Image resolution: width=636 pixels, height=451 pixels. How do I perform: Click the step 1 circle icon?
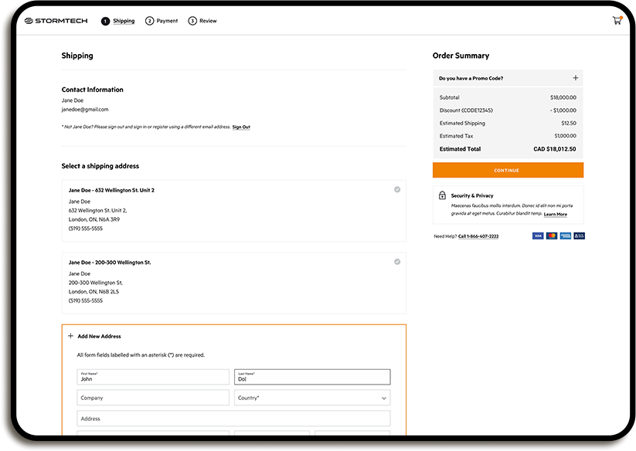click(105, 21)
